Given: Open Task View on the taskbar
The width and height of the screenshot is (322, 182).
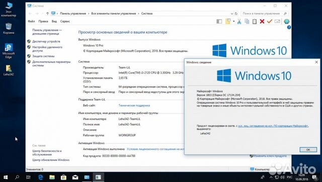Looking at the screenshot, I should (x=28, y=177).
